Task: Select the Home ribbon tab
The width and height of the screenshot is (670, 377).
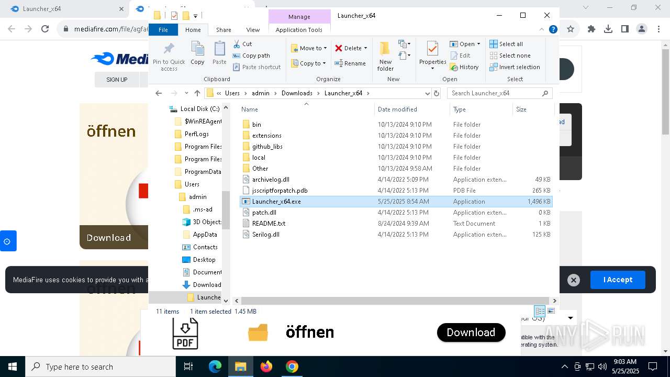Action: [x=193, y=30]
